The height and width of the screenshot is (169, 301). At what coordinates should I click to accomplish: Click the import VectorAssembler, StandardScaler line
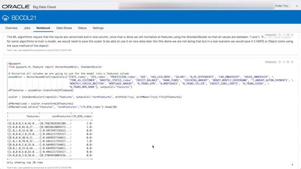55,67
